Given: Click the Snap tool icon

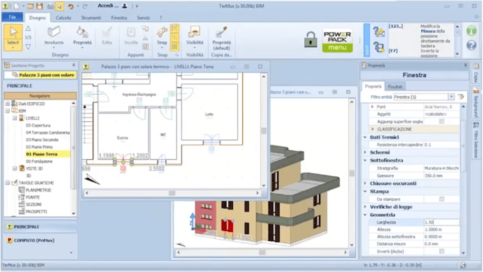Looking at the screenshot, I should tap(162, 33).
